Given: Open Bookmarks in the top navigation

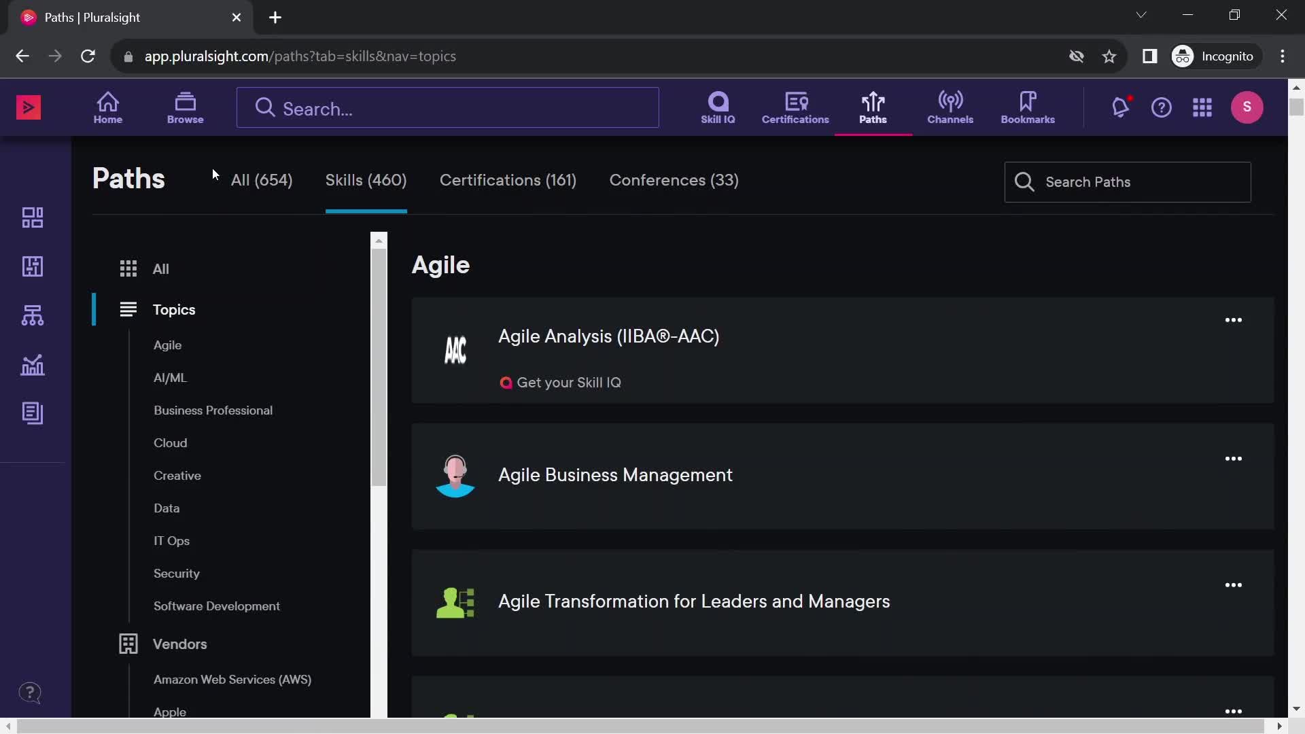Looking at the screenshot, I should pyautogui.click(x=1028, y=107).
